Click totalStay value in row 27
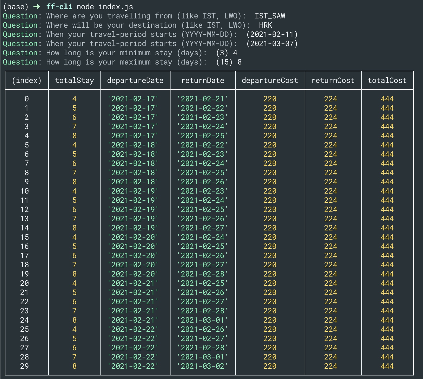 [74, 348]
